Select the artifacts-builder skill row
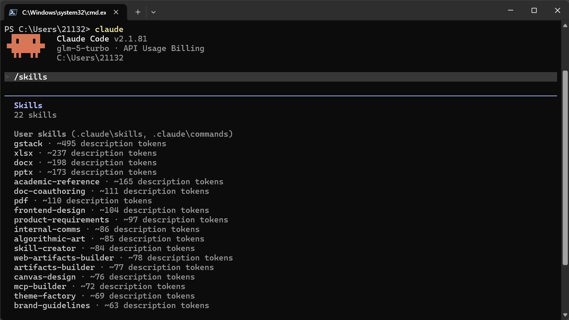The height and width of the screenshot is (320, 569). (x=114, y=267)
